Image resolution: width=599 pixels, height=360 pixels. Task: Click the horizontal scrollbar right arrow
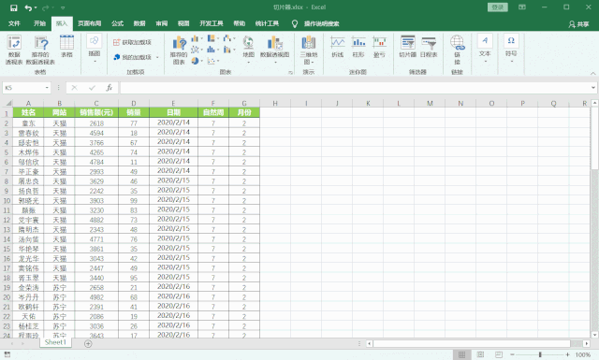coord(587,343)
